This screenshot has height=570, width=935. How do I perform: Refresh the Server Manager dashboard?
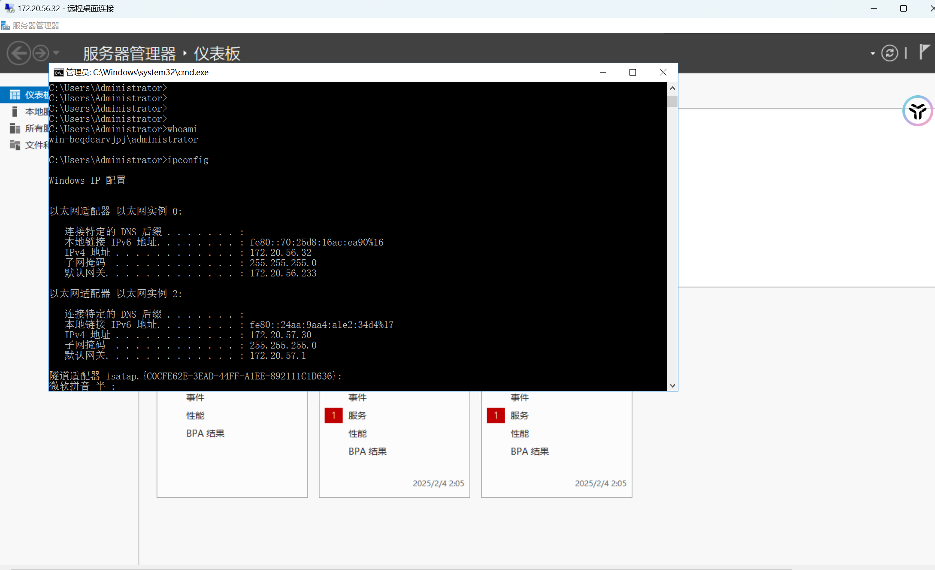pyautogui.click(x=890, y=53)
